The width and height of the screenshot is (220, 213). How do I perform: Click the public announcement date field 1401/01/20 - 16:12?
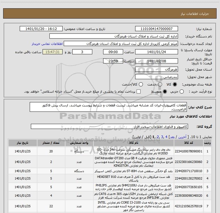click(x=41, y=29)
